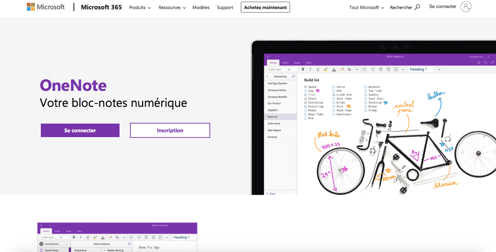Viewport: 496px width, 252px height.
Task: Click the Rechercher magnifier search icon
Action: (x=417, y=7)
